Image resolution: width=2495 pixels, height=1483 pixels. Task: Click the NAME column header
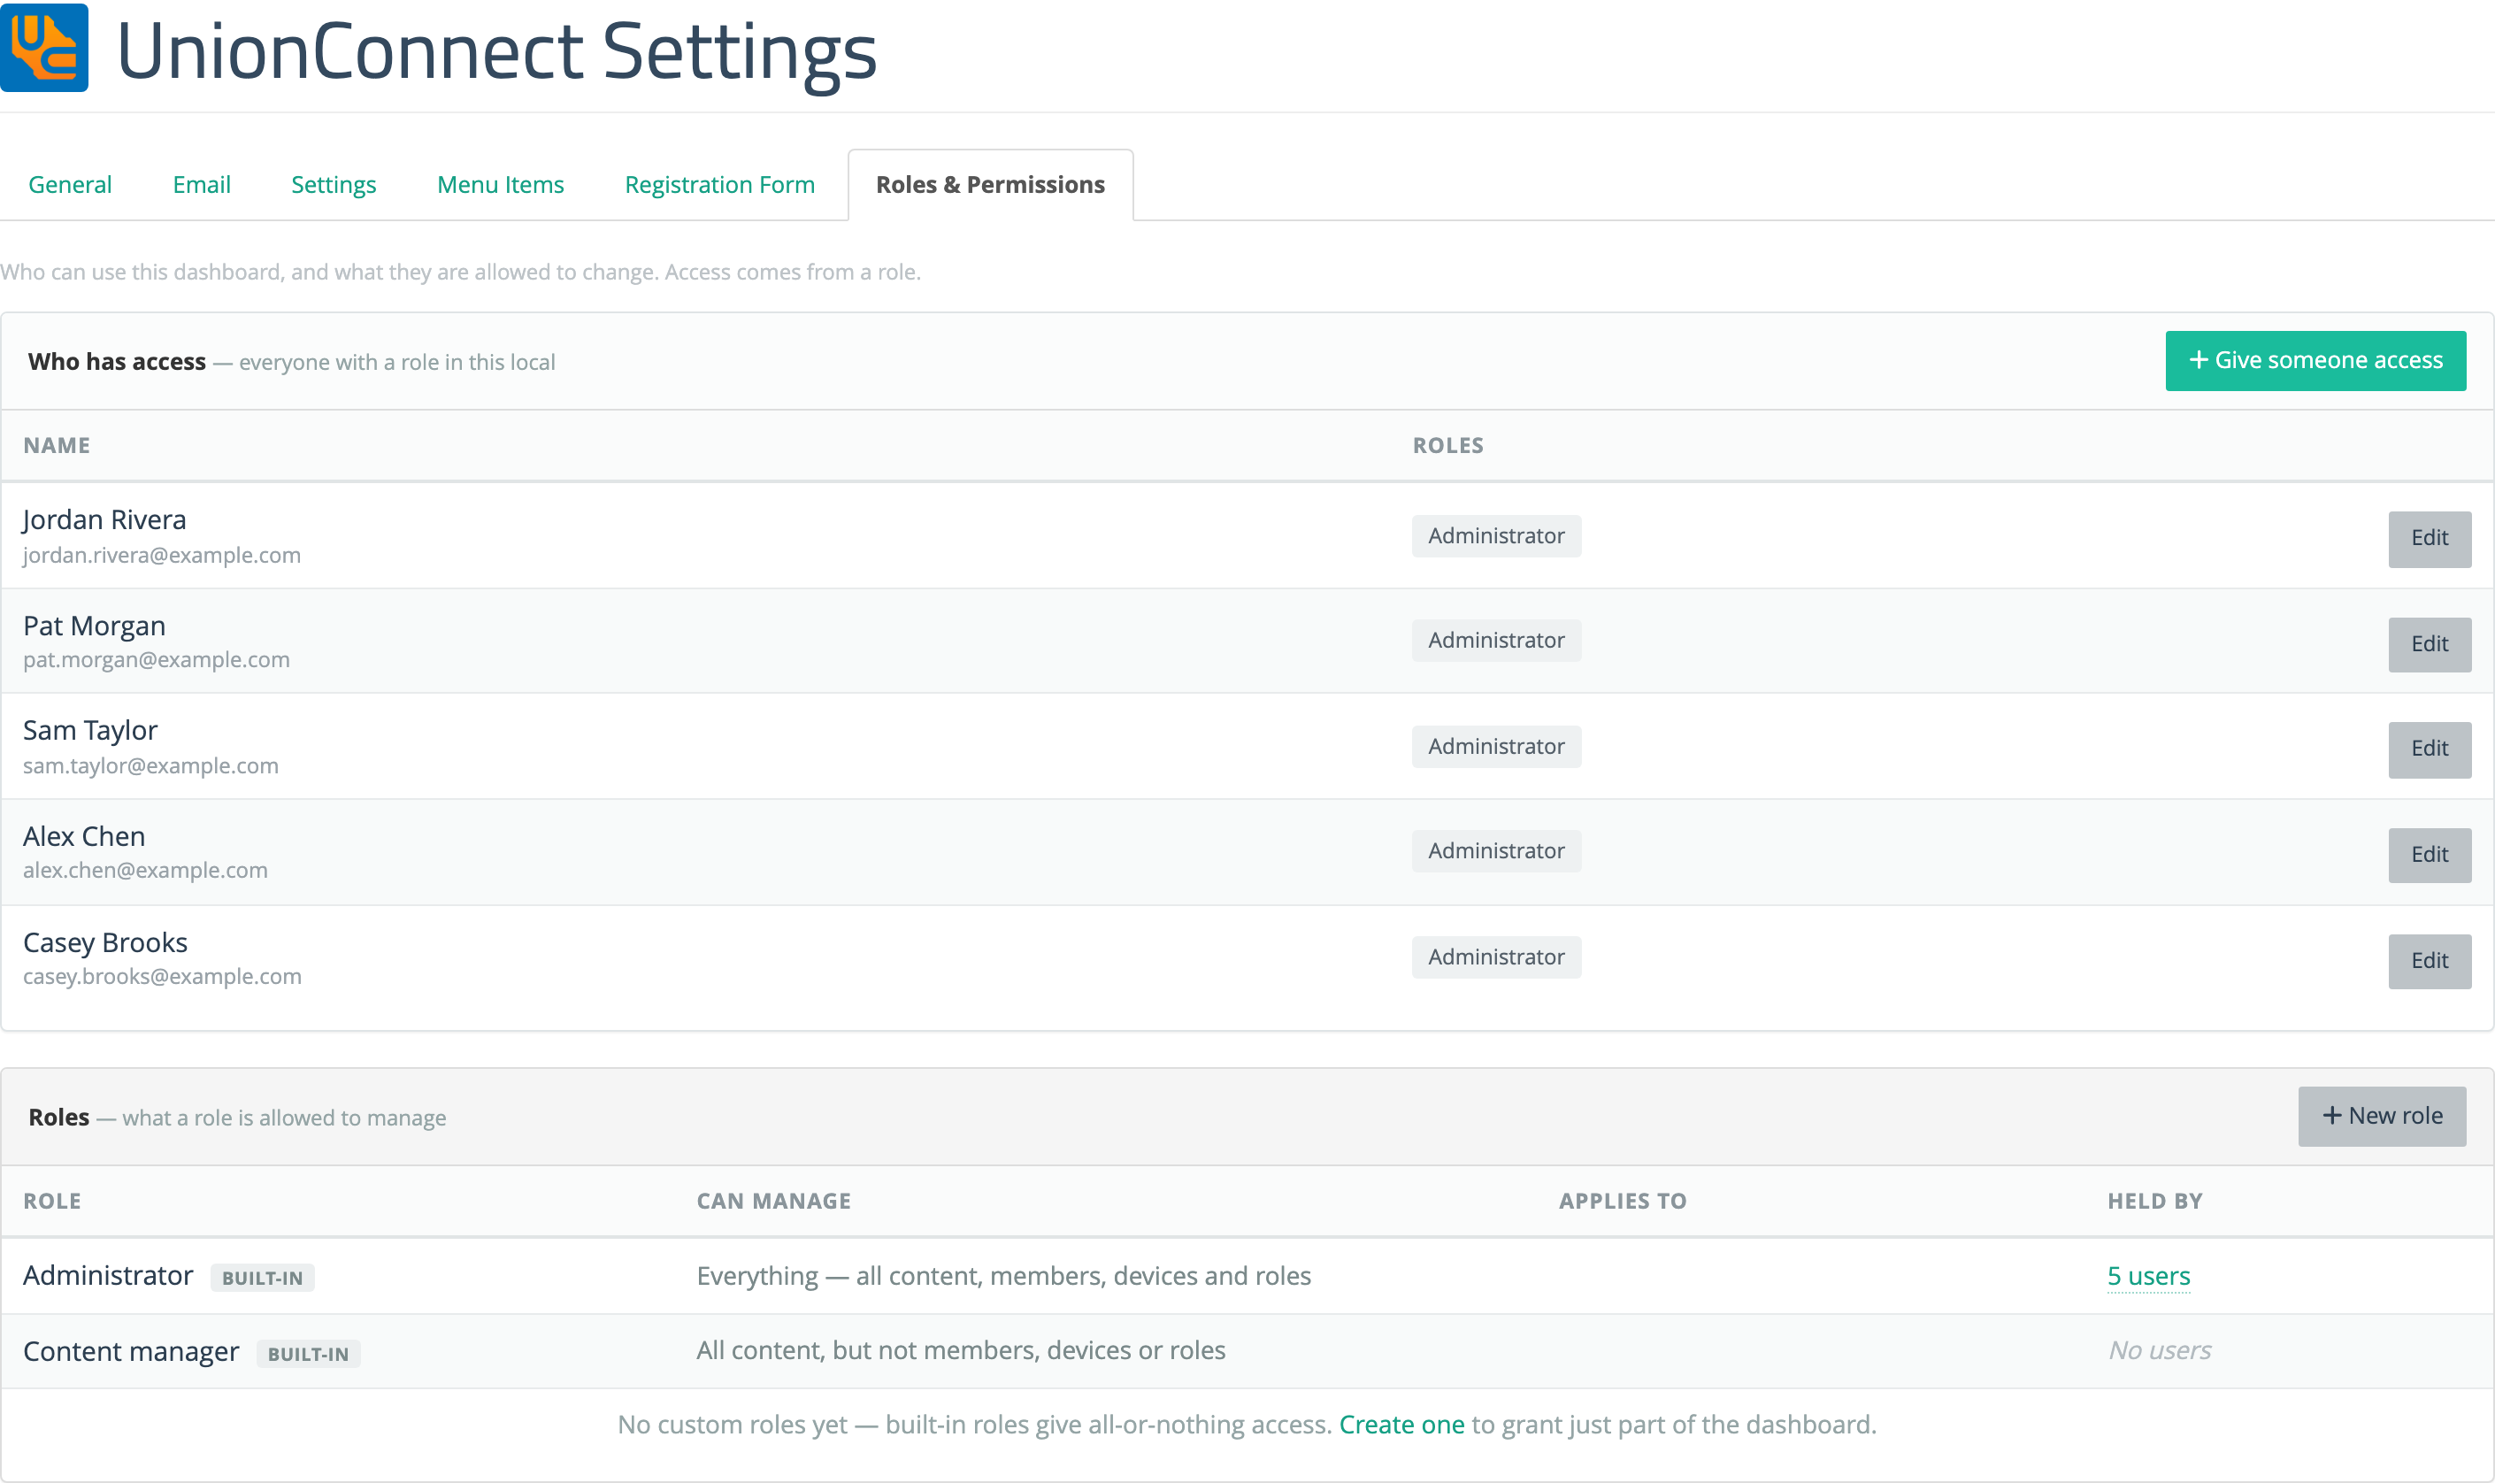tap(57, 446)
